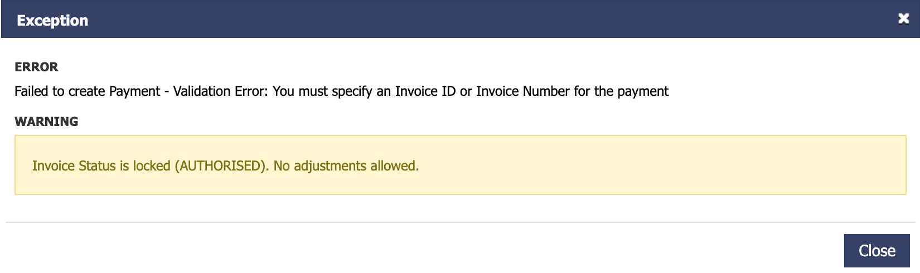Click the 'You must specify' phrase
Viewport: 920px width, 273px height.
(322, 91)
